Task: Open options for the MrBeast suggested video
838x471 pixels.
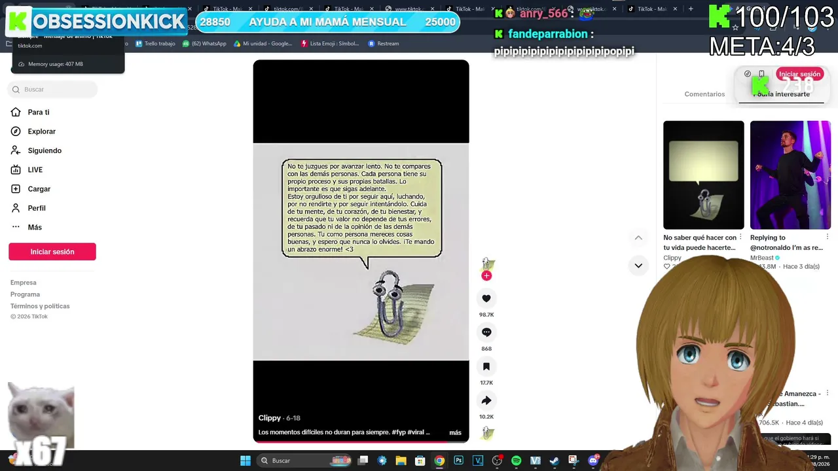Action: [828, 237]
